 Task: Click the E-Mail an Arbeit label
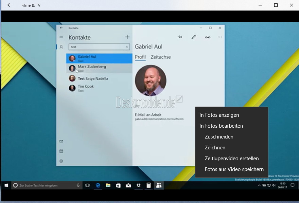coord(148,115)
